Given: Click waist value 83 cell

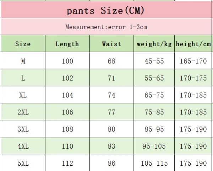Looking at the screenshot, I should click(111, 146).
